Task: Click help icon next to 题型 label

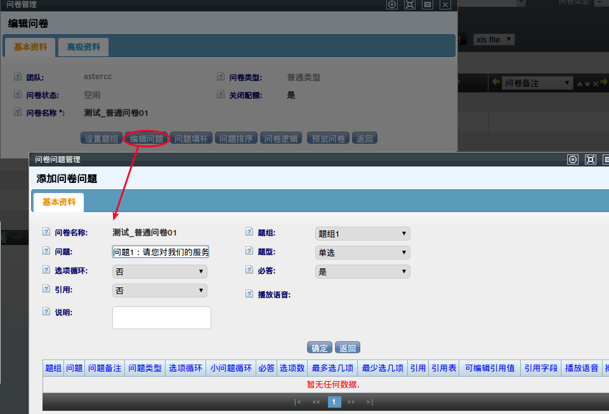Action: pyautogui.click(x=249, y=251)
